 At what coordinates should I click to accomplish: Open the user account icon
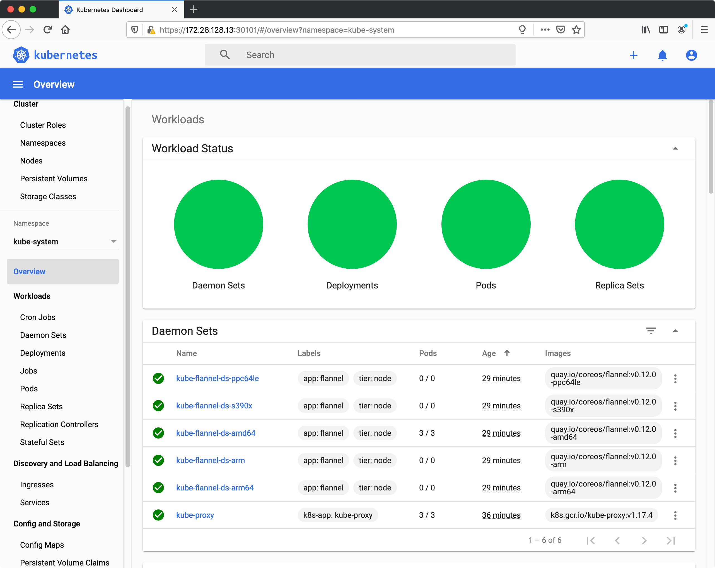coord(691,55)
